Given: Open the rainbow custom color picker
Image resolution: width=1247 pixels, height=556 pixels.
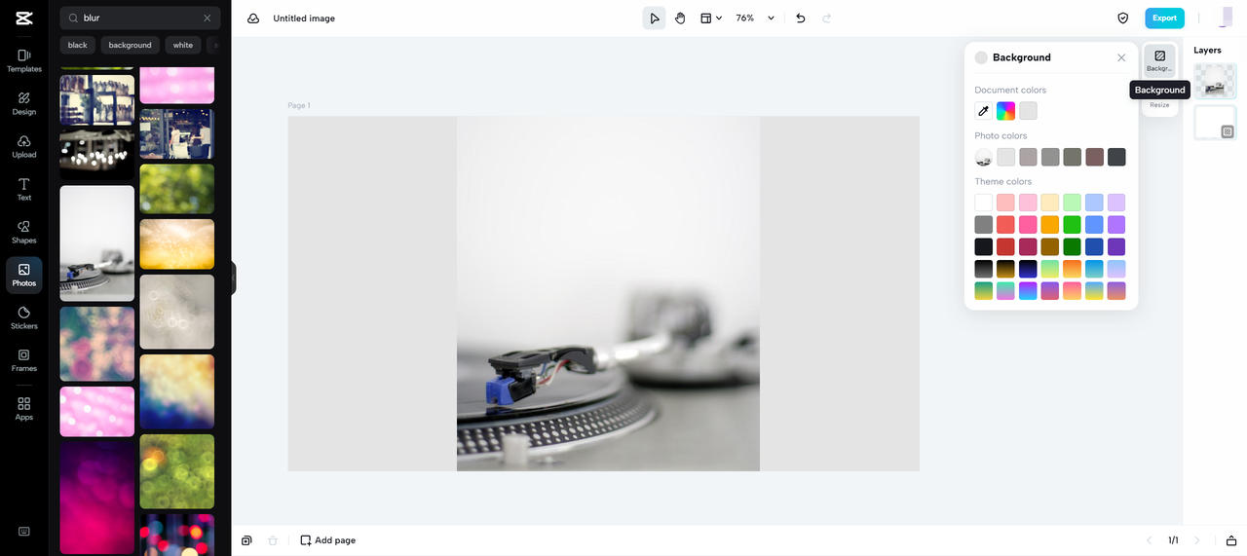Looking at the screenshot, I should click(1006, 111).
